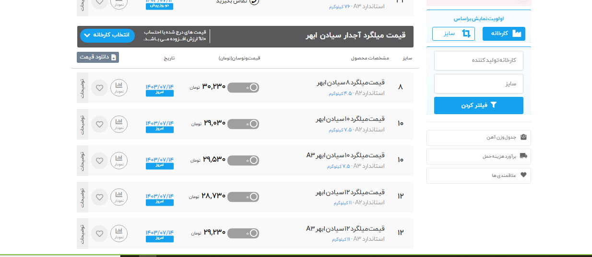The image size is (592, 257).
Task: Open the iron weight table link
Action: pos(478,138)
